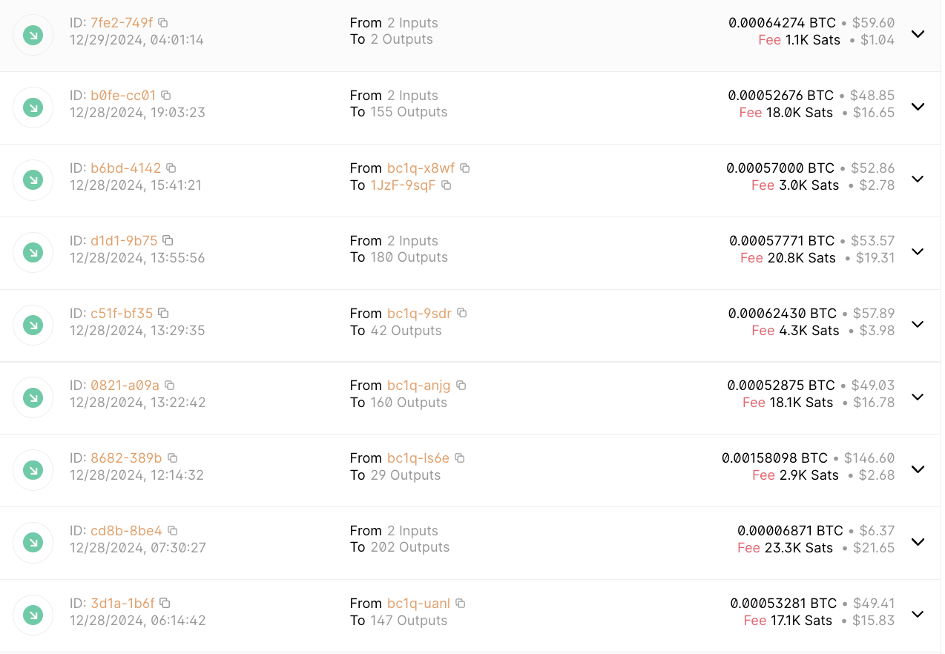Viewport: 945px width, 654px height.
Task: Expand the 0.00158098 BTC transaction row
Action: (918, 469)
